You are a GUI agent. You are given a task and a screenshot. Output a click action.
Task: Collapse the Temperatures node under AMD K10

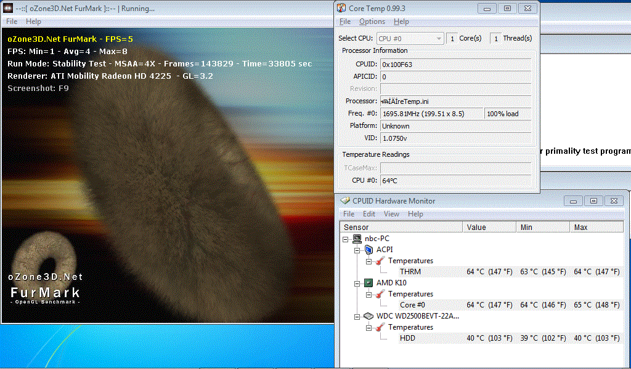368,295
